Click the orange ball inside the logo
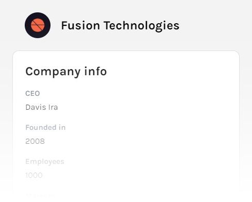The width and height of the screenshot is (252, 202). click(x=38, y=25)
